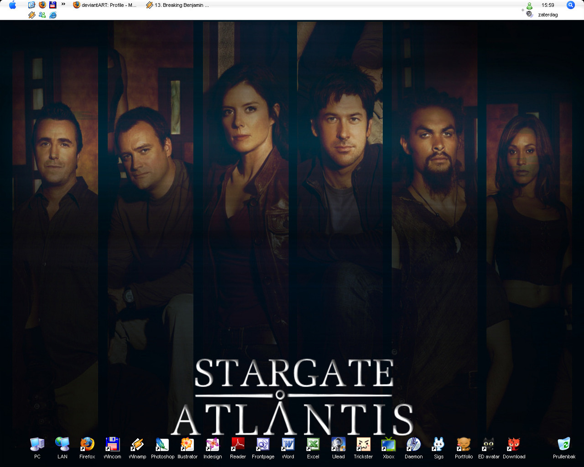Open the Trickster shortcut
This screenshot has width=584, height=467.
point(363,445)
